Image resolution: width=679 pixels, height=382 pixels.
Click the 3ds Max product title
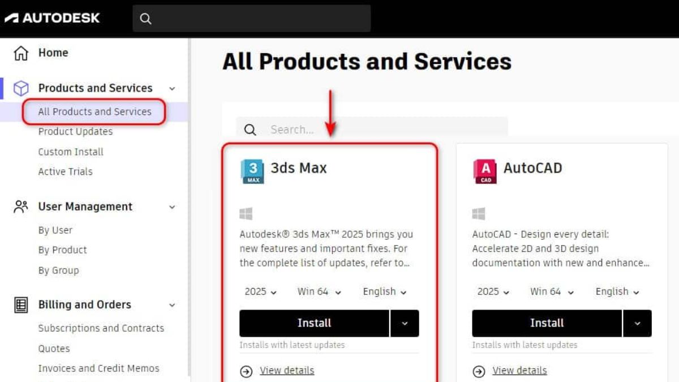tap(298, 168)
